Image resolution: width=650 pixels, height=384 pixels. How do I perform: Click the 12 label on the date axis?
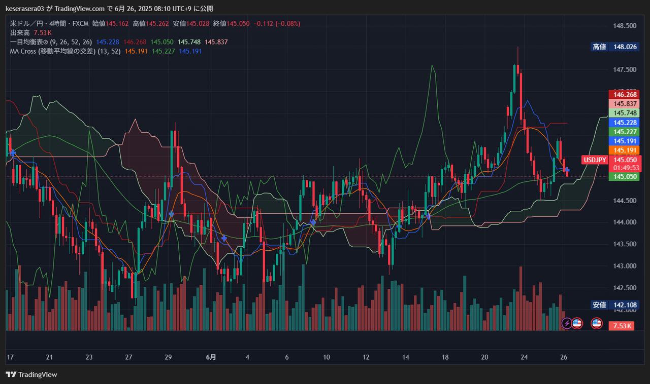pos(366,357)
